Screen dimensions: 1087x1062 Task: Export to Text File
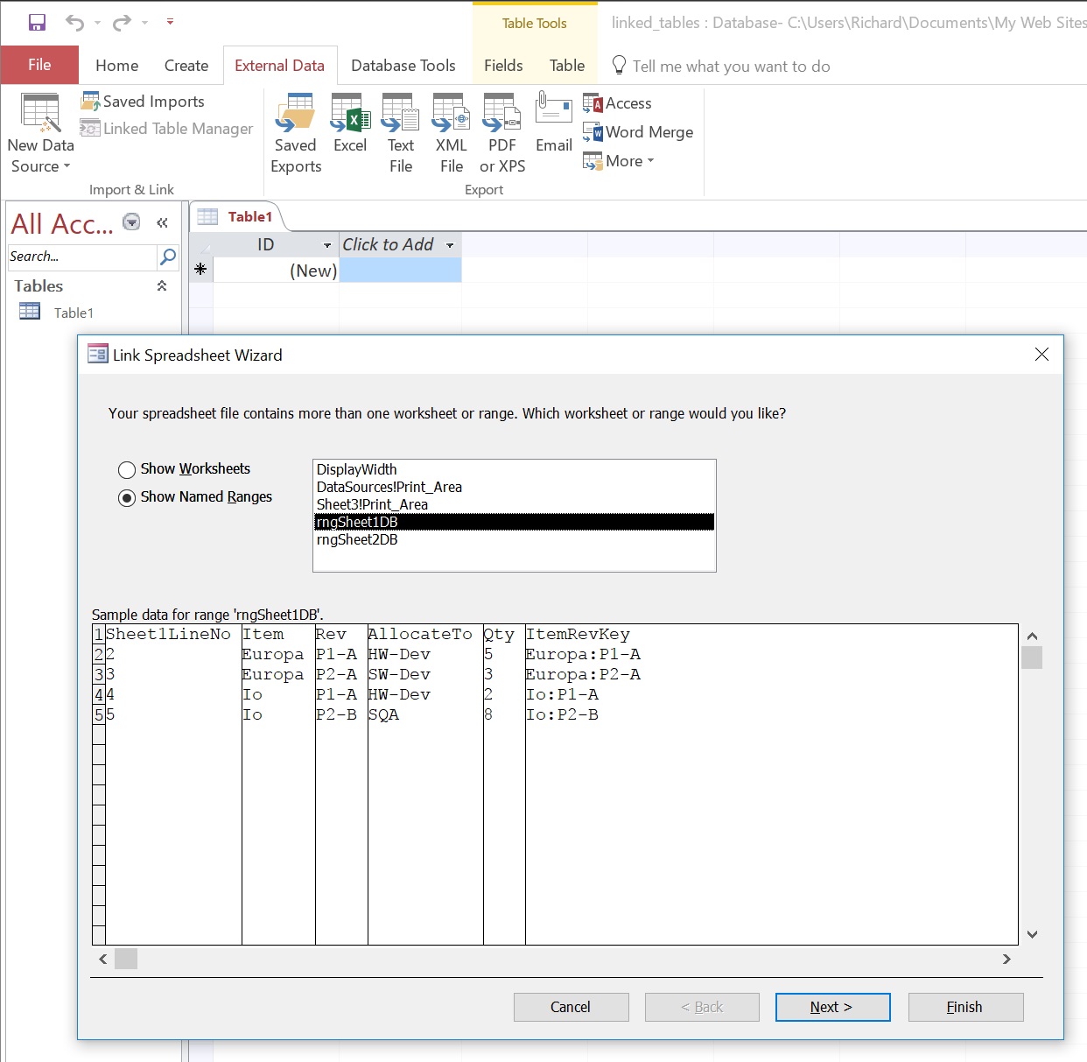pos(401,133)
